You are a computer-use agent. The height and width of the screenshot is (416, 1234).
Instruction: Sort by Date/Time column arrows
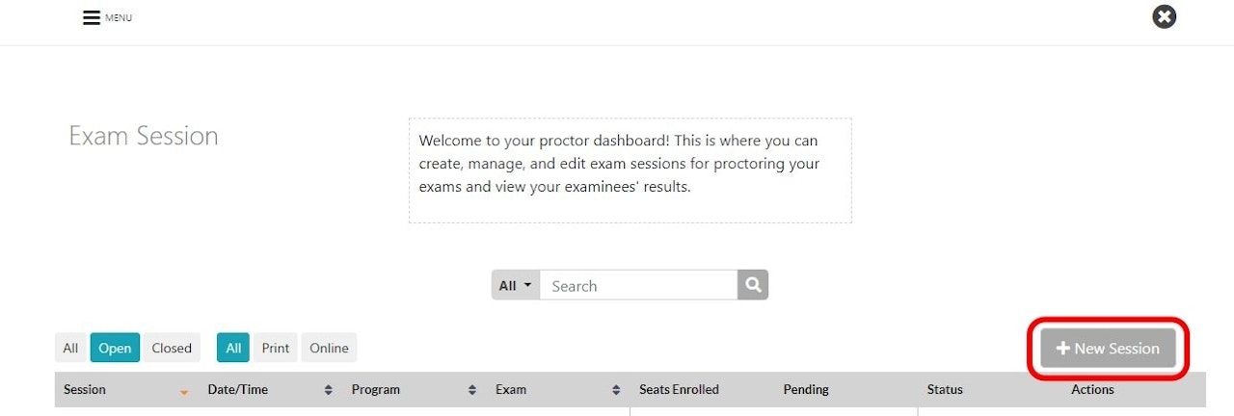[x=328, y=390]
